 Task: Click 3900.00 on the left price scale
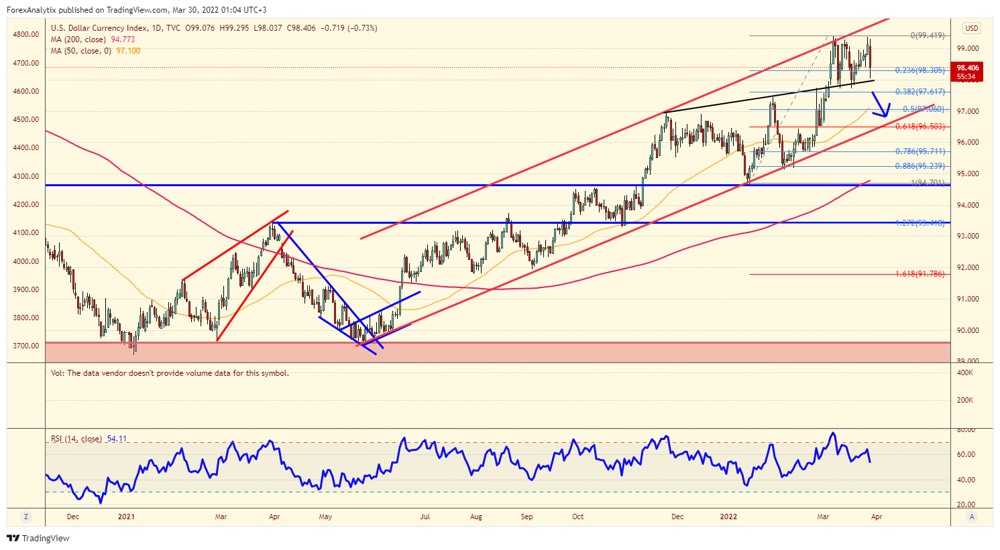[26, 289]
